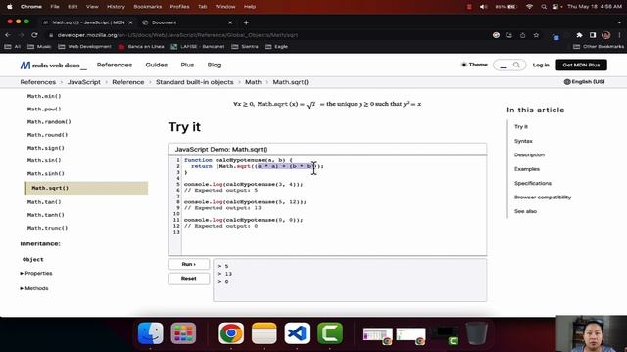Viewport: 627px width, 352px height.
Task: Open the References navigation menu
Action: [115, 65]
